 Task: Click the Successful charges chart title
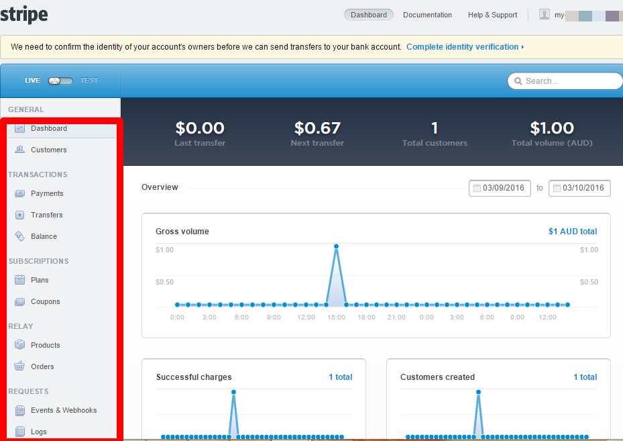coord(194,377)
